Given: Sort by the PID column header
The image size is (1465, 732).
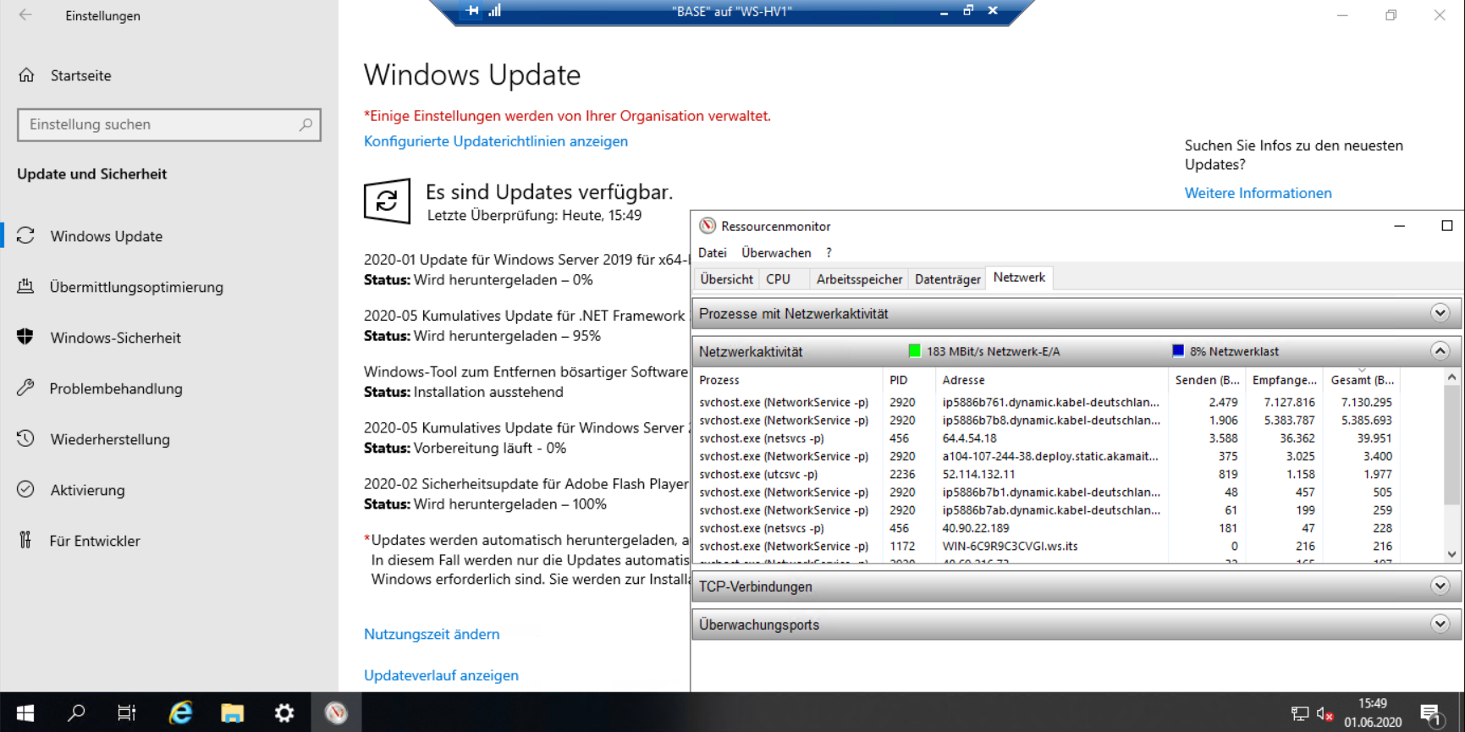Looking at the screenshot, I should click(x=909, y=380).
